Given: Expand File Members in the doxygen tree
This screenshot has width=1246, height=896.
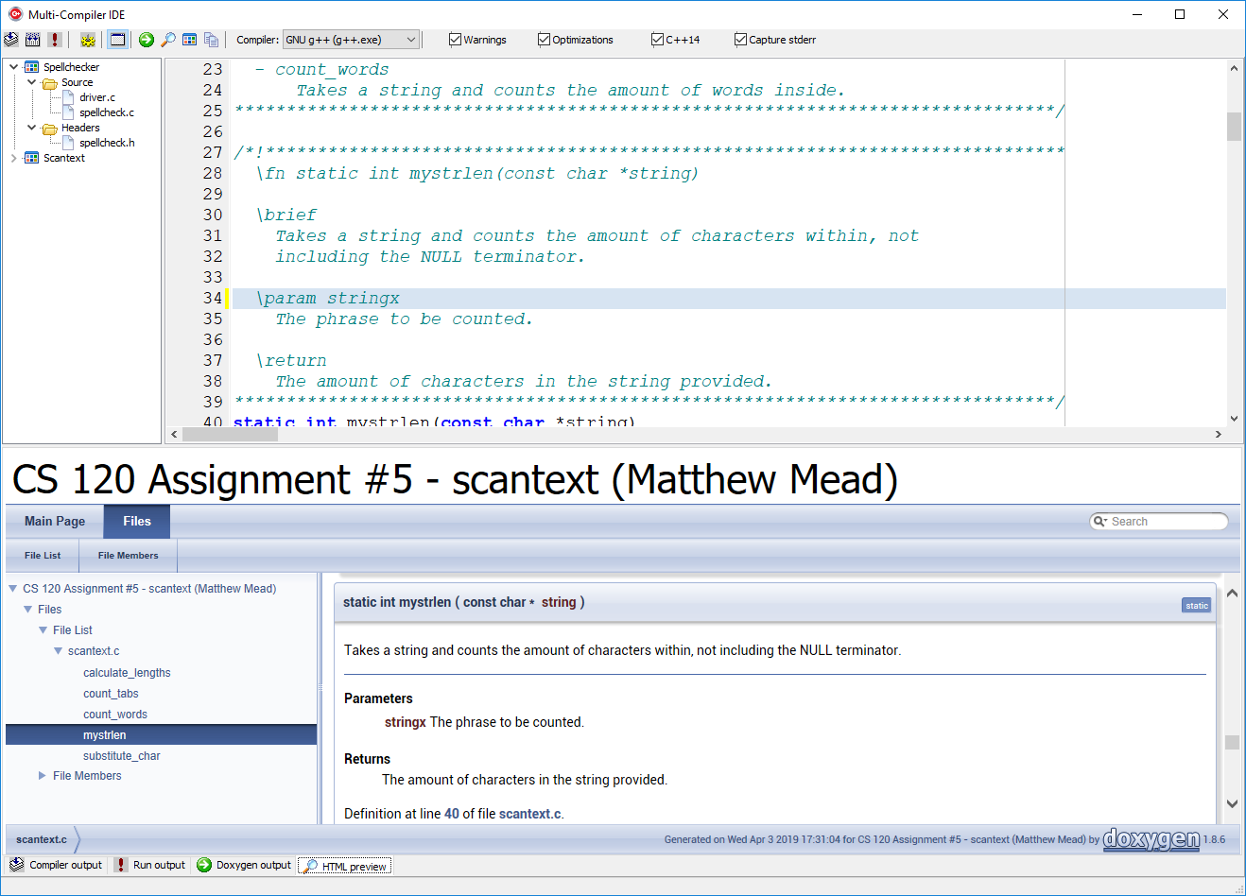Looking at the screenshot, I should coord(43,776).
